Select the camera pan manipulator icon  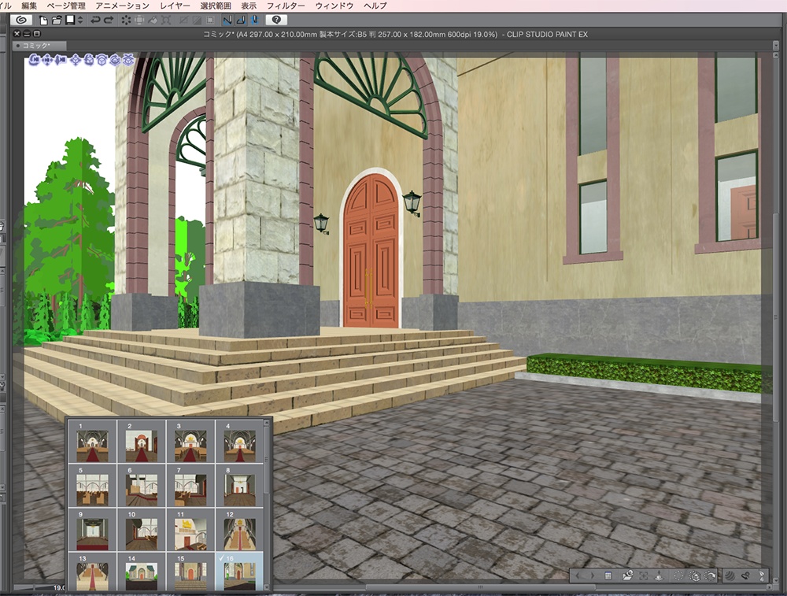[48, 61]
